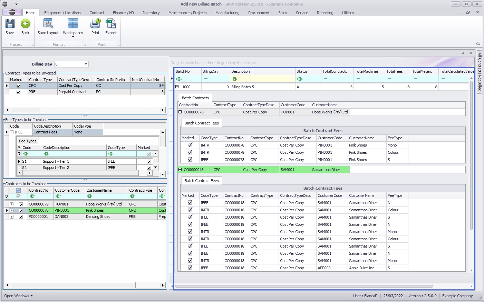This screenshot has width=484, height=302.
Task: Untick the checkbox for contract PC0000001
Action: point(21,217)
